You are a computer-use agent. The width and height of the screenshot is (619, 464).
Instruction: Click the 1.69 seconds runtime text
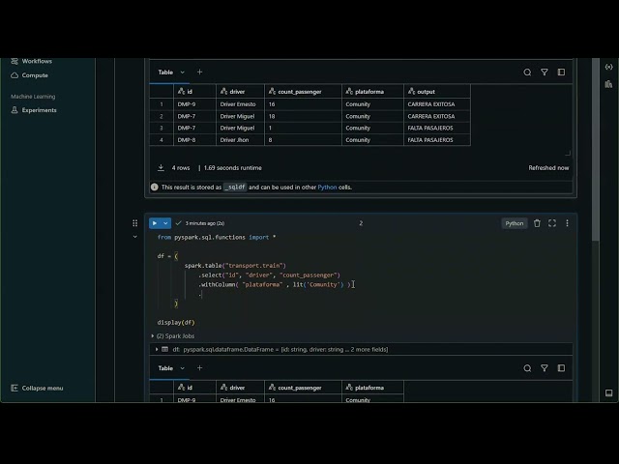click(233, 167)
